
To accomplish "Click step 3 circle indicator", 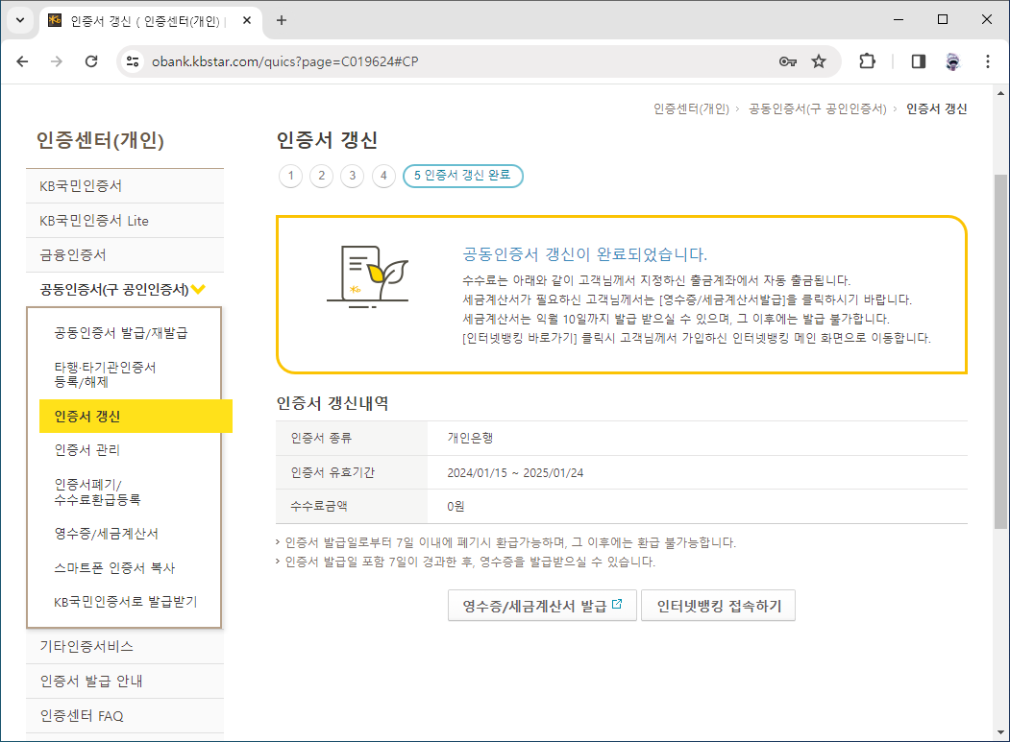I will coord(353,176).
